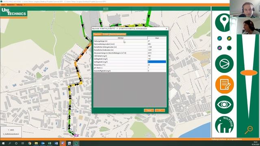Open the green UniTechnics app in taskbar
Screen dimensions: 260x146
point(76,143)
